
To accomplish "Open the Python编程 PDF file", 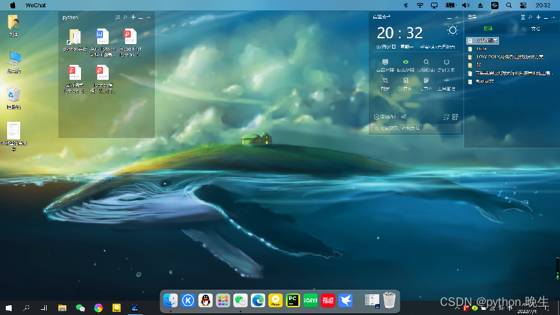I will point(102,79).
